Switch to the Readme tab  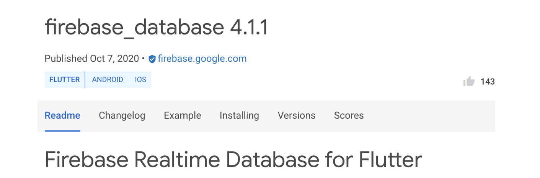[x=62, y=116]
